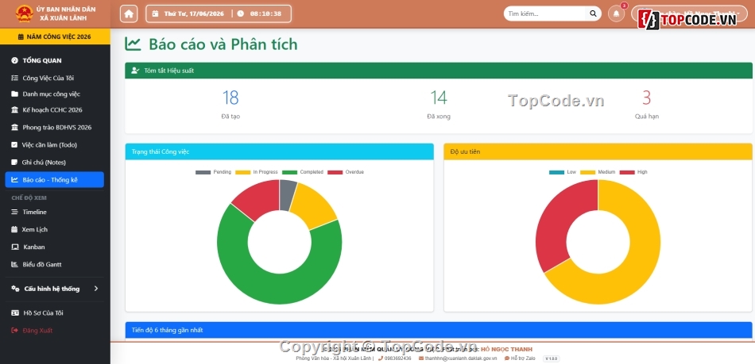Click the search magnifier icon
This screenshot has height=364, width=755.
click(x=593, y=13)
